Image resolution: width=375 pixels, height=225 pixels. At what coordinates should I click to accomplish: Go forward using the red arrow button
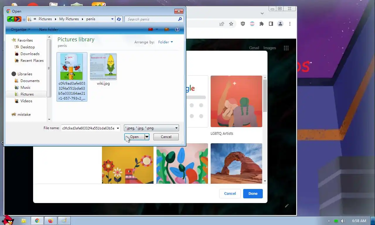18,19
